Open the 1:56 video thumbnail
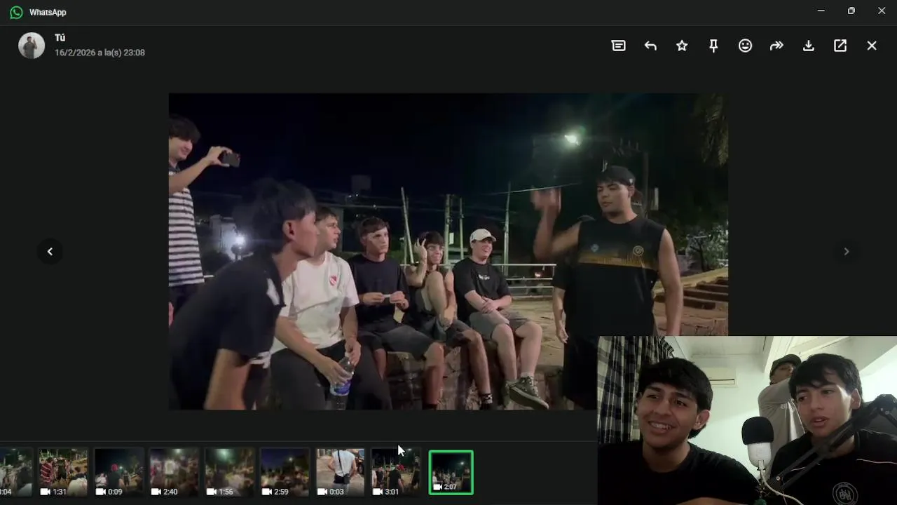This screenshot has height=505, width=897. click(229, 473)
